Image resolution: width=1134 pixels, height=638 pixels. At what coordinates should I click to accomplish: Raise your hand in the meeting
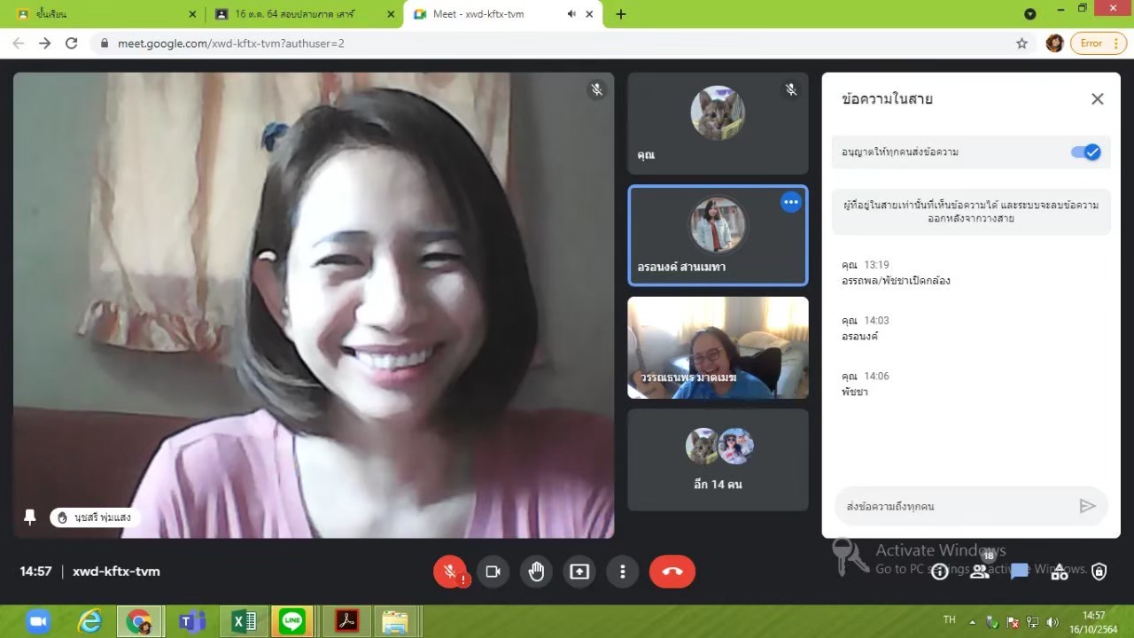tap(536, 572)
